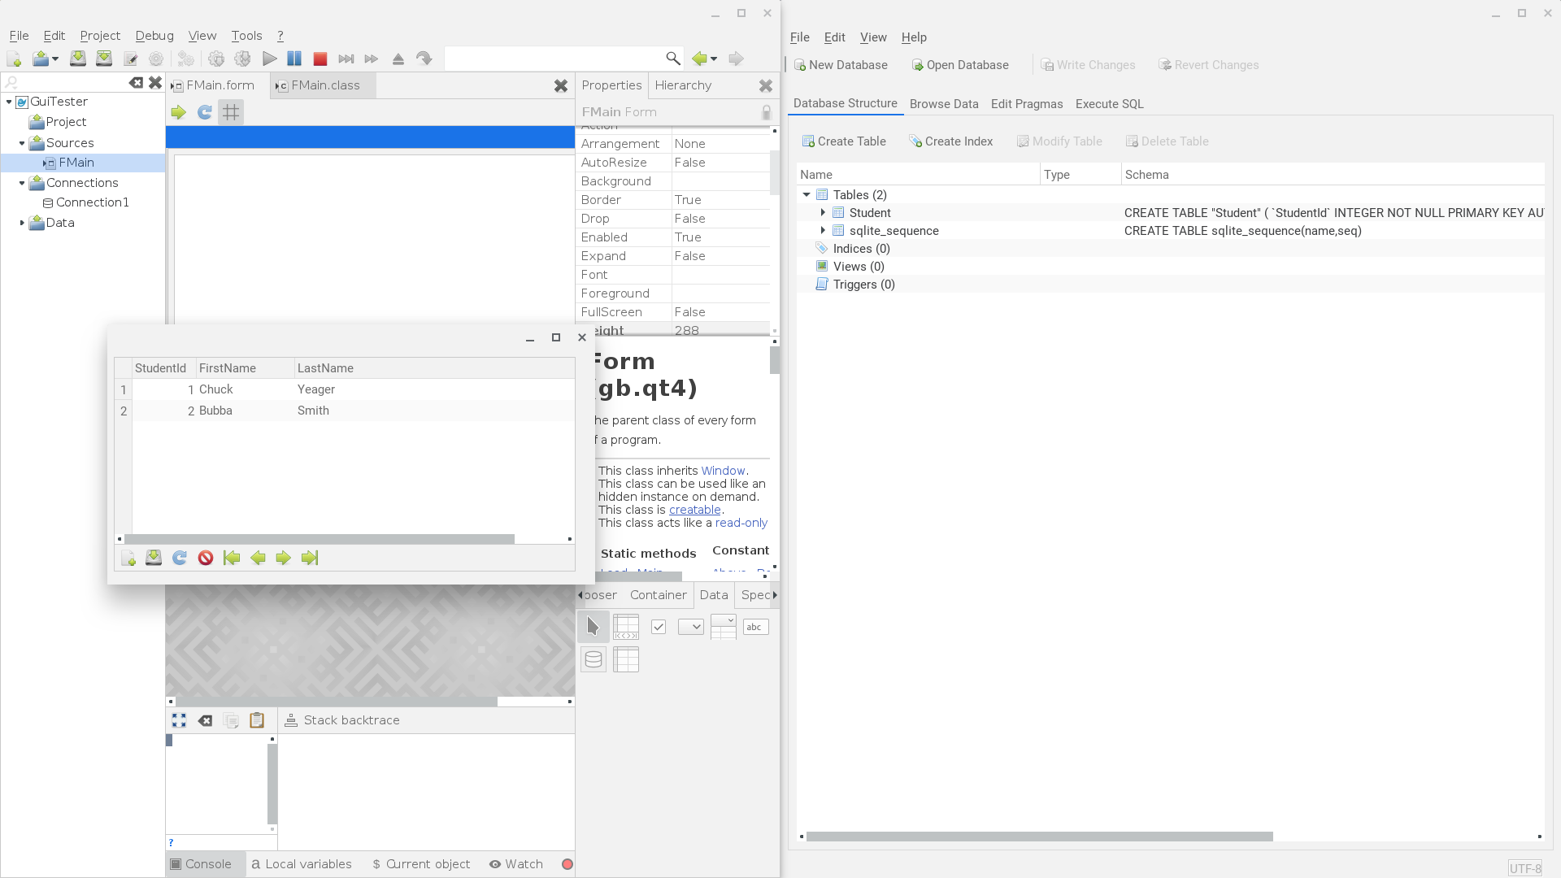Expand the Student table node
Viewport: 1561px width, 878px height.
(x=823, y=213)
